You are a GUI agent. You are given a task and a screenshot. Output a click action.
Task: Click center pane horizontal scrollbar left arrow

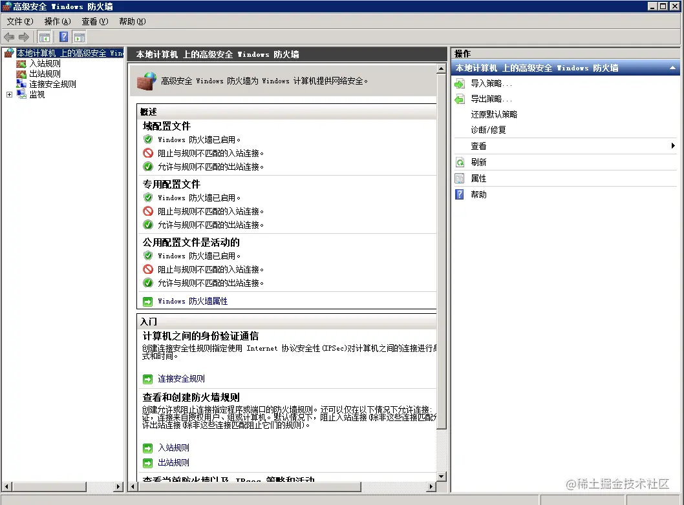[133, 487]
